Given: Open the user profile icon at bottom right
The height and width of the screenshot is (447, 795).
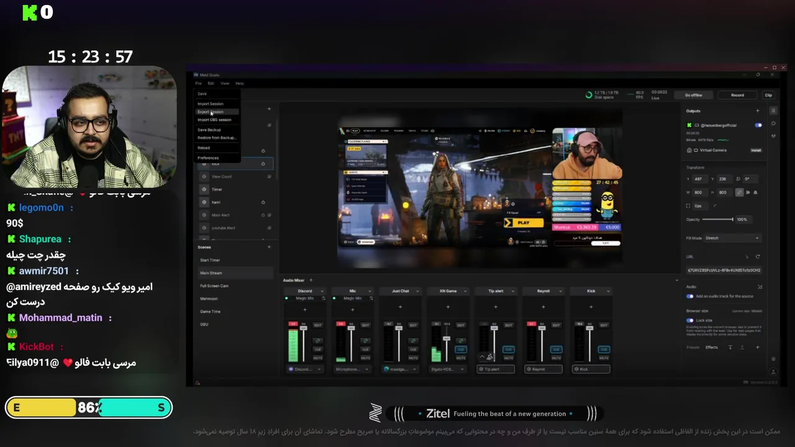Looking at the screenshot, I should pos(773,371).
